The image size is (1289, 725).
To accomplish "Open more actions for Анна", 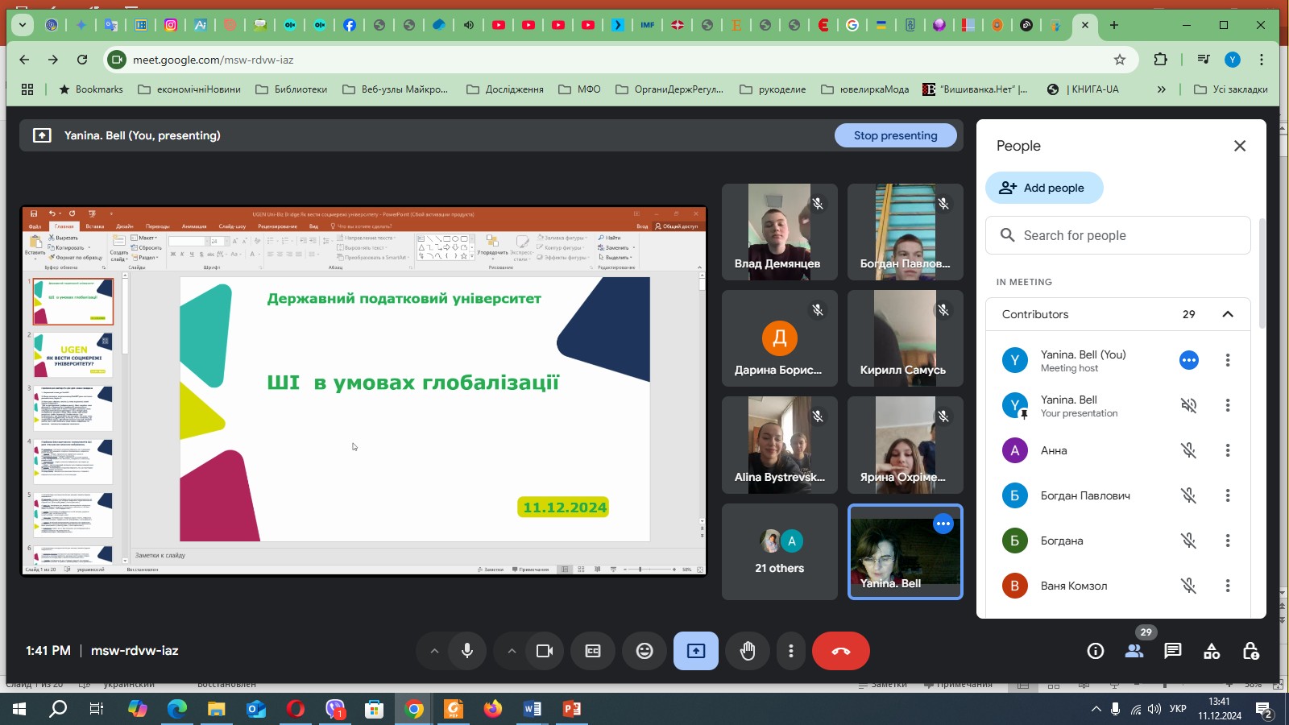I will (1228, 450).
